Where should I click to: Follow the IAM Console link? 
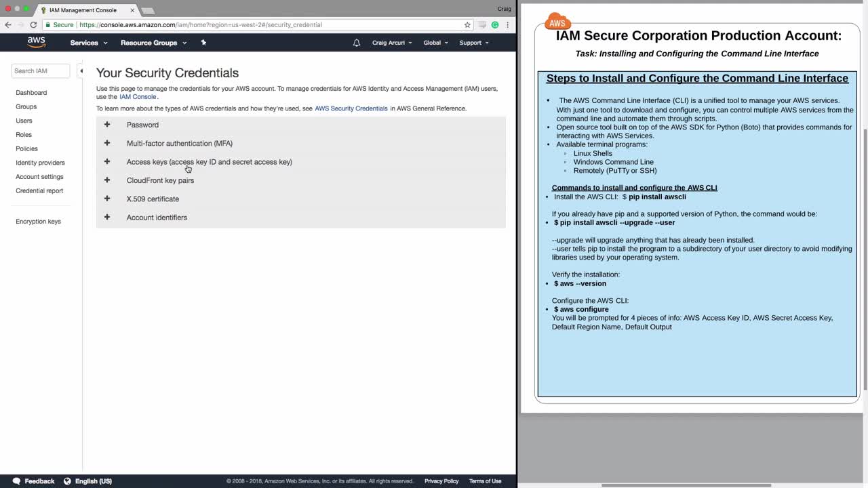pyautogui.click(x=138, y=97)
